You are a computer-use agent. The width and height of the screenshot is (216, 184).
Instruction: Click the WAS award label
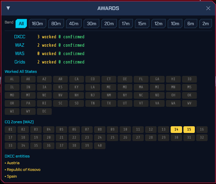point(20,54)
